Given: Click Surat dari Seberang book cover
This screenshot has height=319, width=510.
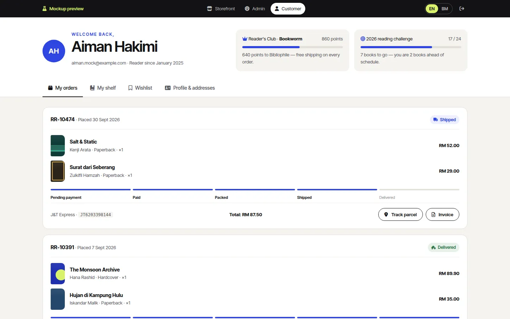Looking at the screenshot, I should coord(58,171).
